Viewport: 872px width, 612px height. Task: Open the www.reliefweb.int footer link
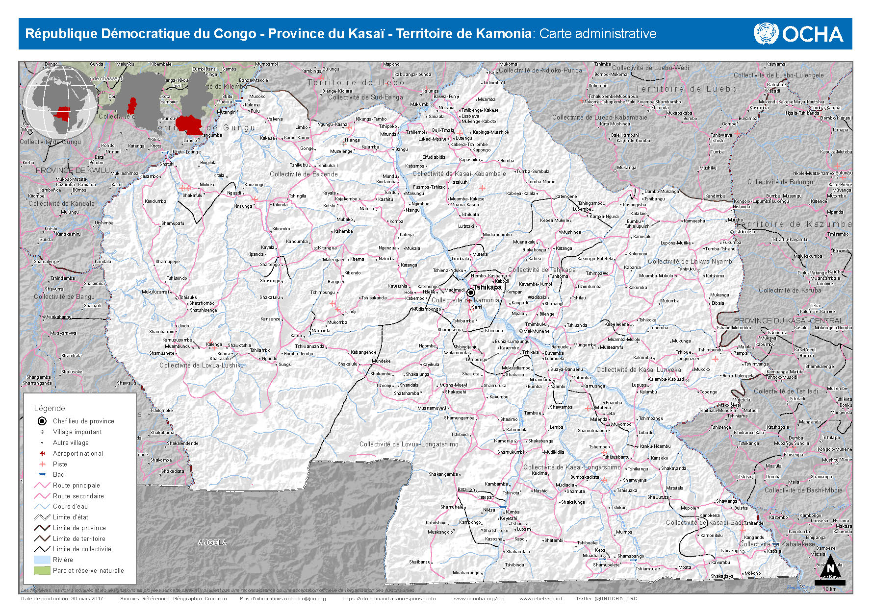coord(540,598)
